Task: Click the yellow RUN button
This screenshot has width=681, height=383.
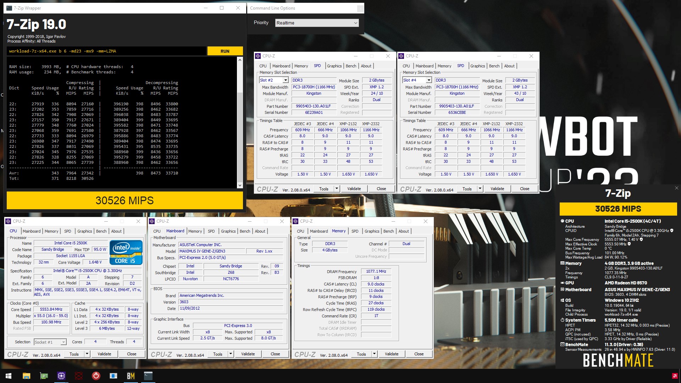Action: click(225, 51)
